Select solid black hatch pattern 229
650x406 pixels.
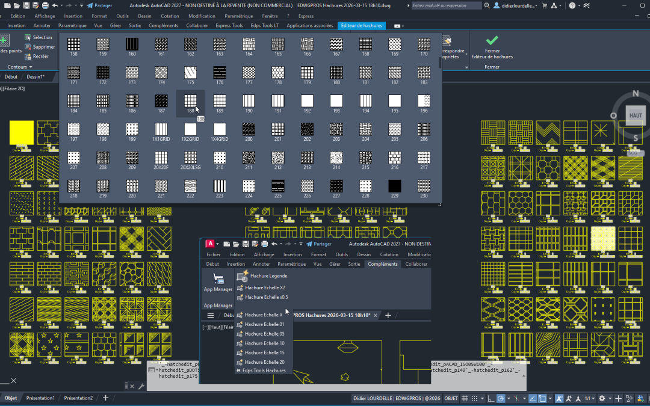[x=395, y=186]
